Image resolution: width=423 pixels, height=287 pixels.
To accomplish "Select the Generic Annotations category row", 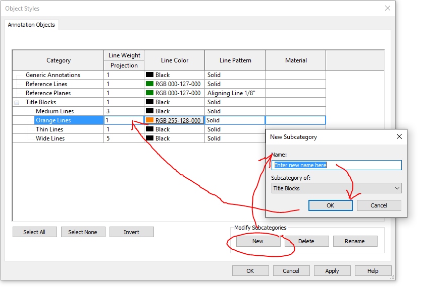I will tap(53, 75).
